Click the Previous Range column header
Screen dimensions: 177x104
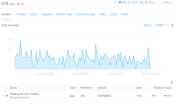(x=162, y=88)
